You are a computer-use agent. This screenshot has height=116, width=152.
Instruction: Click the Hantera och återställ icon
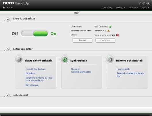pyautogui.click(x=110, y=59)
